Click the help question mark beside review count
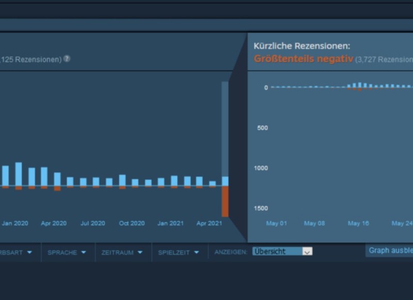This screenshot has width=413, height=300. tap(67, 59)
